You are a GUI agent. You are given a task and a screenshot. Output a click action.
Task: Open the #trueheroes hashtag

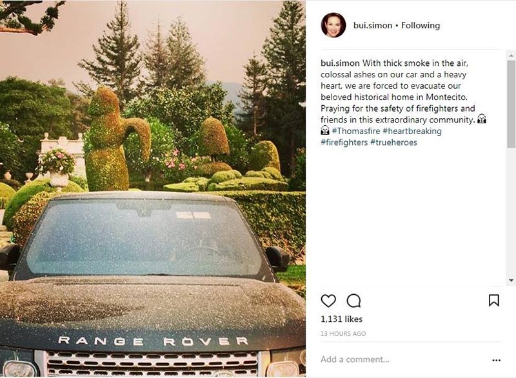click(393, 142)
